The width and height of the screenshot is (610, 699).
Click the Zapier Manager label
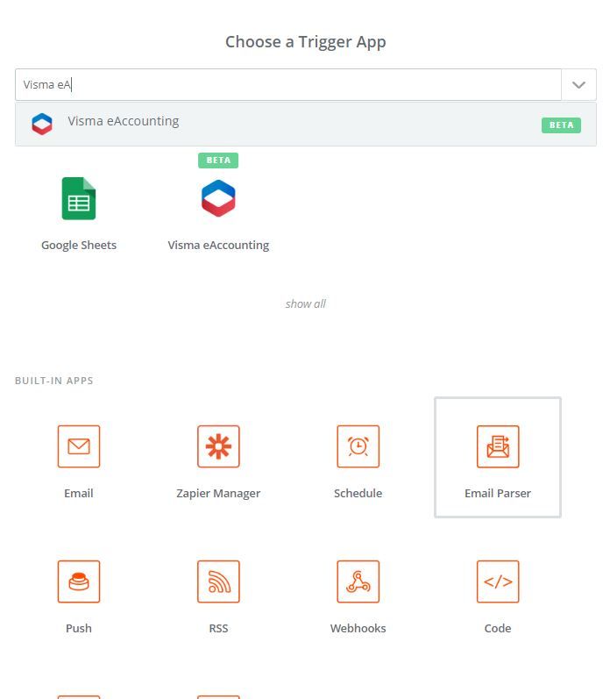pyautogui.click(x=218, y=494)
